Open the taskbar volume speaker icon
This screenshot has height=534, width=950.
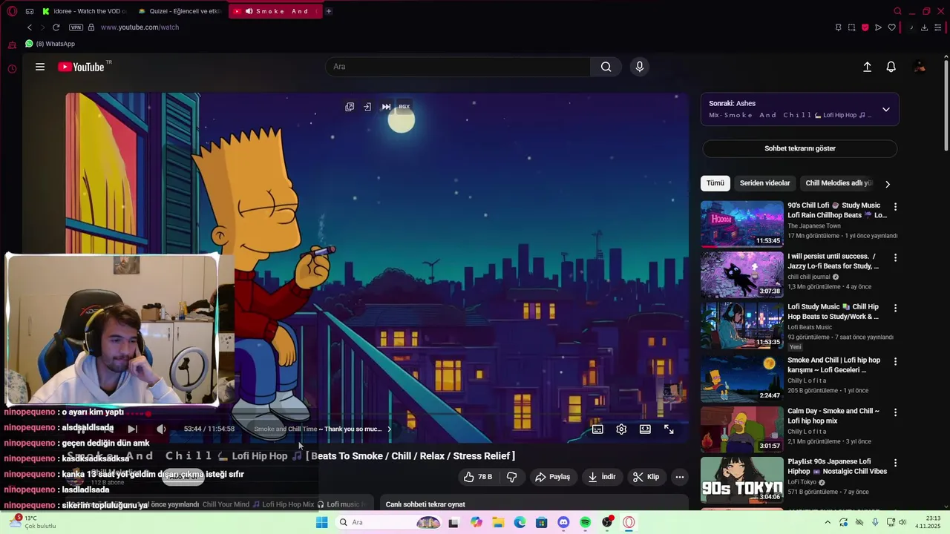902,522
